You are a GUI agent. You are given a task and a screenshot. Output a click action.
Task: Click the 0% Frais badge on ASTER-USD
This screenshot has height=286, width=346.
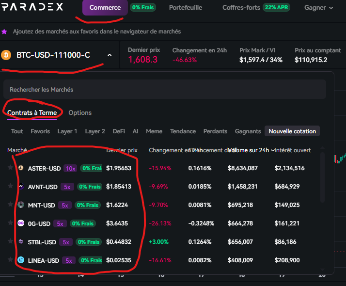[92, 168]
